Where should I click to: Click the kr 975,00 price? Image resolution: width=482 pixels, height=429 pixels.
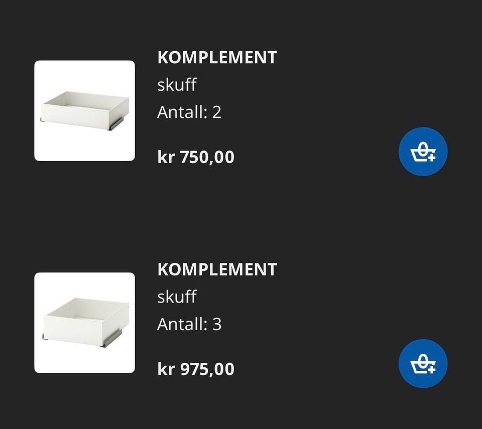(x=196, y=369)
